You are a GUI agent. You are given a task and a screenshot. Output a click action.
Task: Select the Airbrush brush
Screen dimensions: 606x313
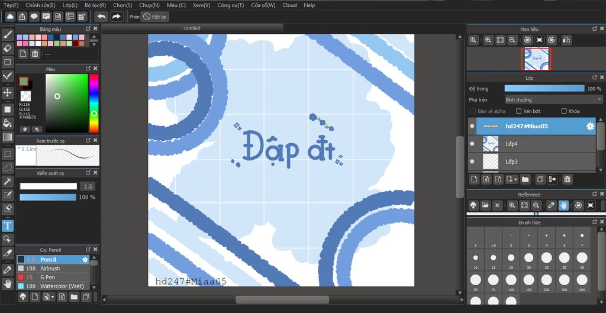pos(53,268)
